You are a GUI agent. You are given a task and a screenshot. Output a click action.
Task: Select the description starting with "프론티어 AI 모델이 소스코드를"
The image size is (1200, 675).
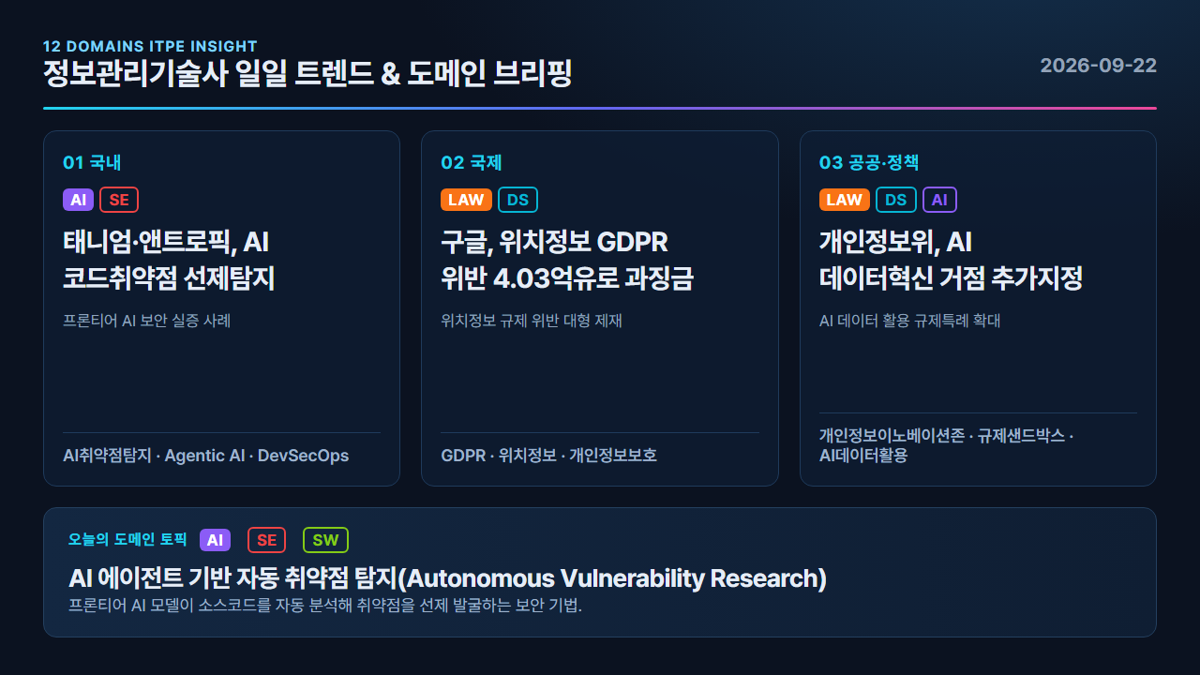coord(325,605)
